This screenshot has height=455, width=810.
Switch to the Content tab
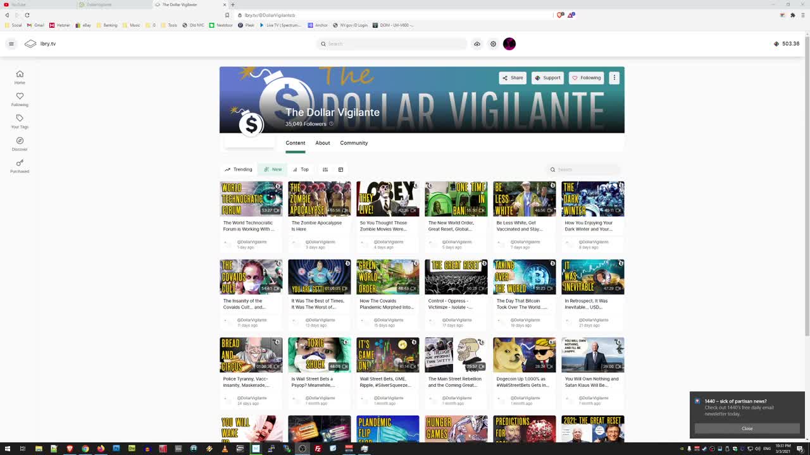(295, 143)
